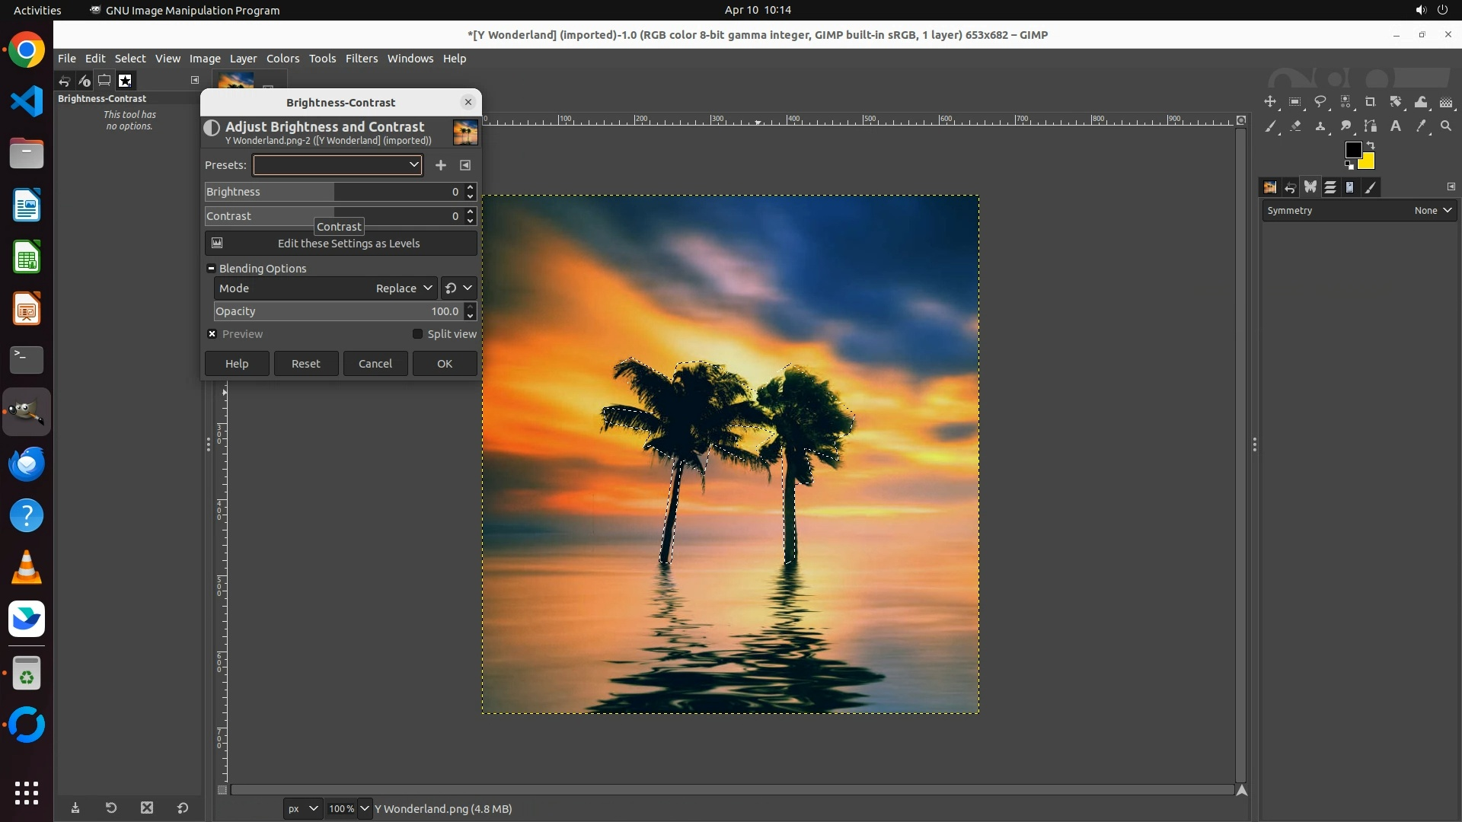Select the Zoom magnifier tool
This screenshot has height=822, width=1462.
(1446, 126)
